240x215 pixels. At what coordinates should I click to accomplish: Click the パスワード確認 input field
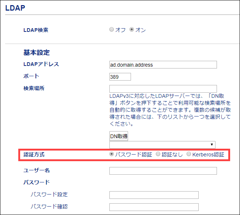[154, 207]
